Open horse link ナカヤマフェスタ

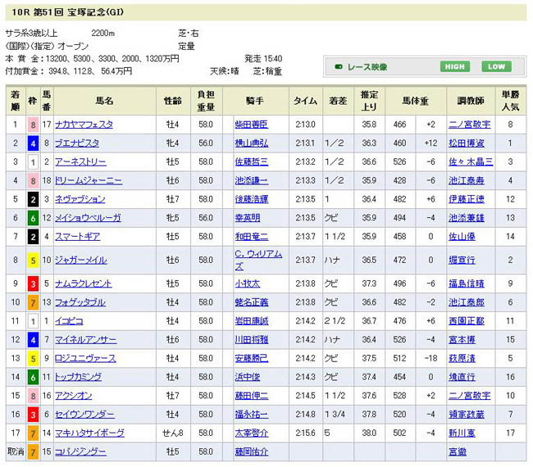coord(84,125)
